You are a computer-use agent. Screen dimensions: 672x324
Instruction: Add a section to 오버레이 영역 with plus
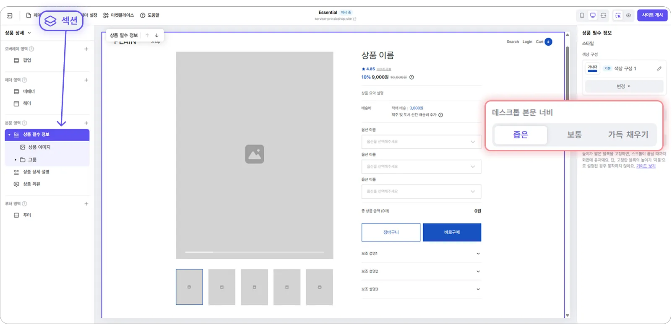coord(86,49)
